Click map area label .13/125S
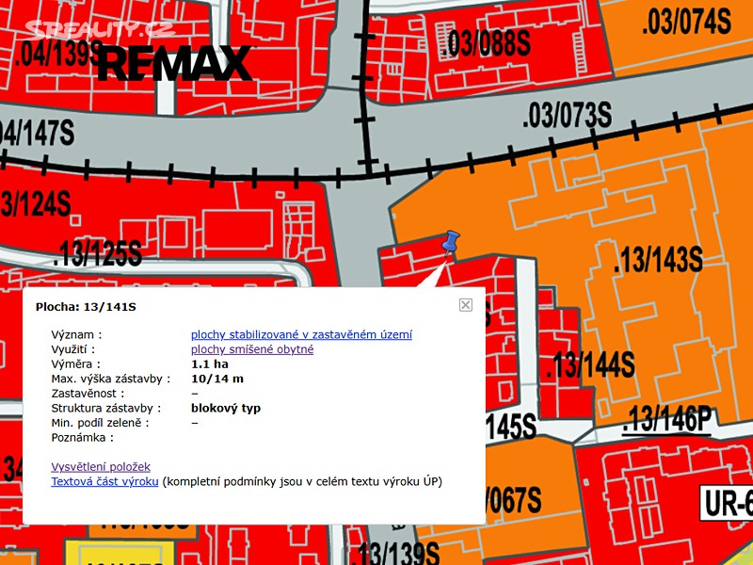 point(98,253)
